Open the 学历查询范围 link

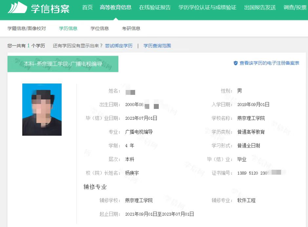[157, 46]
